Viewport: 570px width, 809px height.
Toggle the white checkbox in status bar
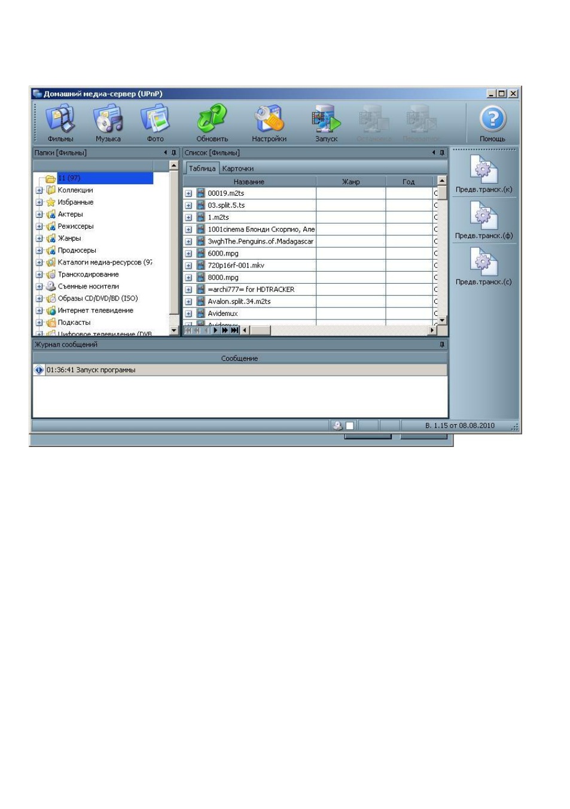(x=350, y=425)
